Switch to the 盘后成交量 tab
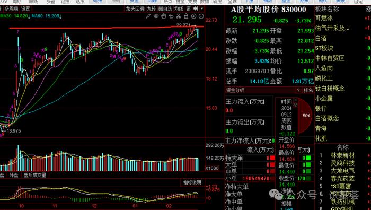Screen dimensions: 371x210 35,175
